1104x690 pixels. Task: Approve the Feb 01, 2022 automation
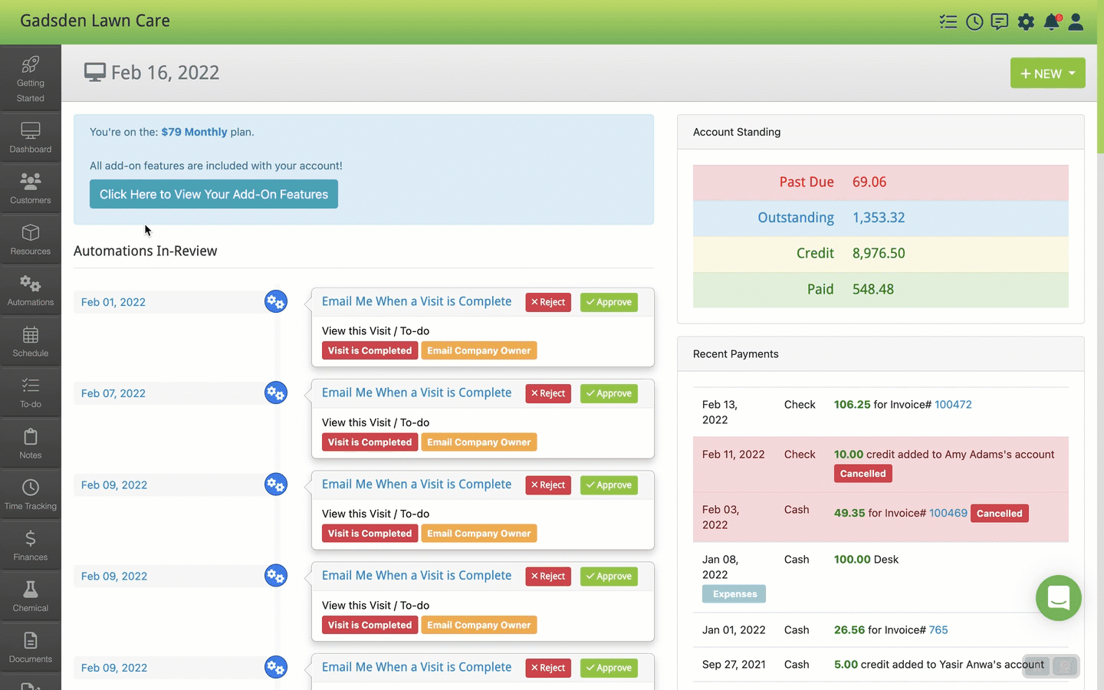tap(609, 302)
